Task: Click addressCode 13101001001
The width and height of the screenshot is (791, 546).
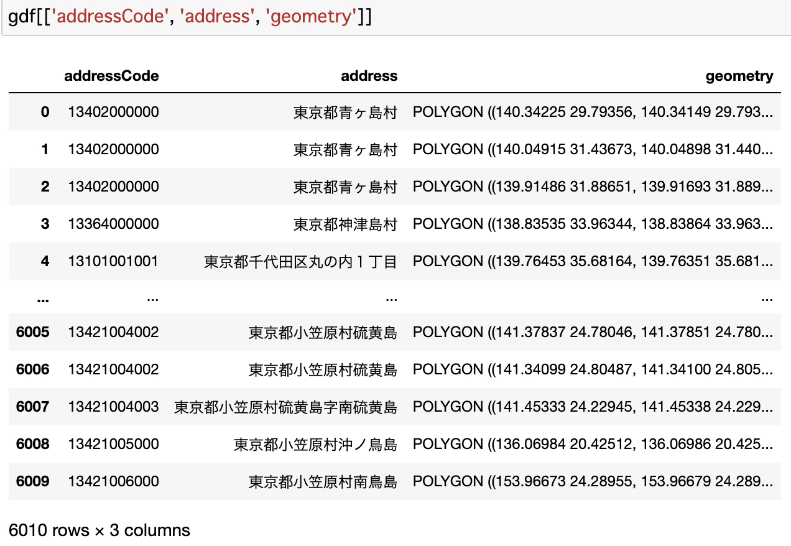Action: pos(114,261)
